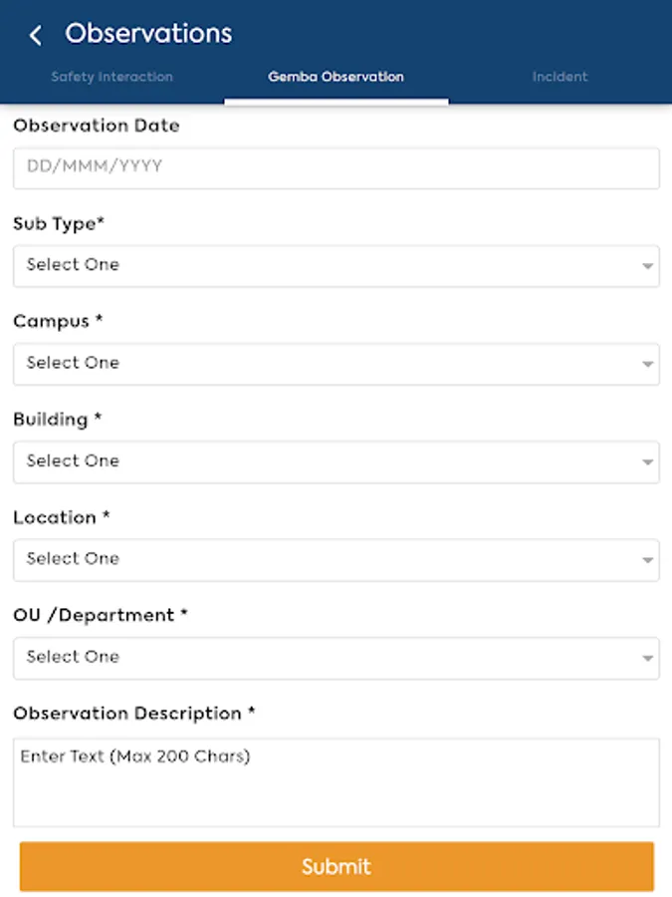Switch to Safety Interaction tab
Screen dimensions: 672x897
tap(112, 77)
